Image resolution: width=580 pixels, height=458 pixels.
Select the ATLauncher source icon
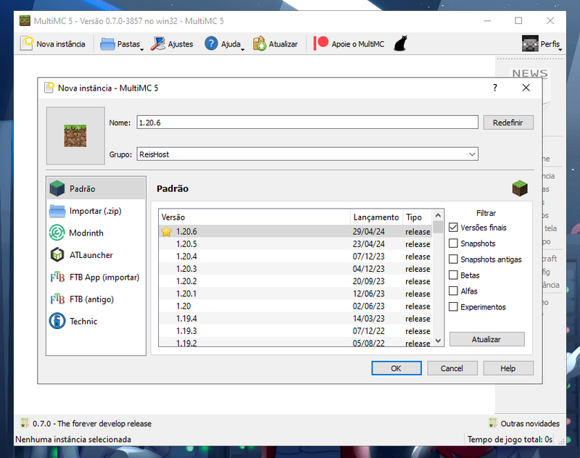57,255
